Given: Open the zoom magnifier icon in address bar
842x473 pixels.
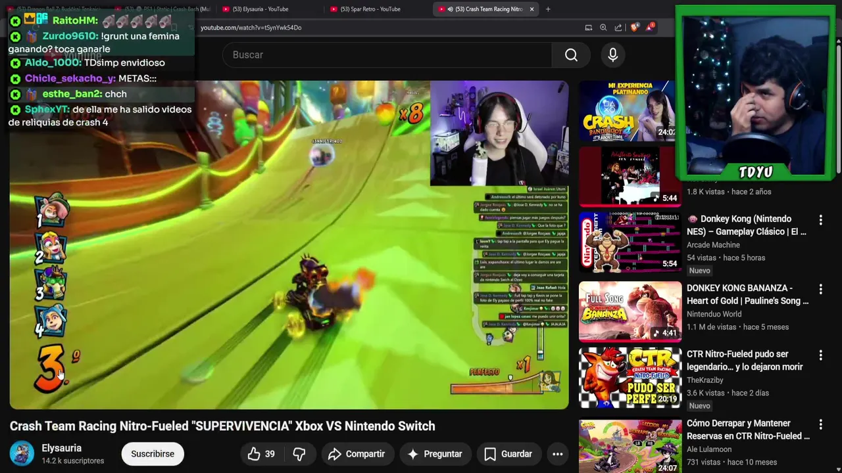Looking at the screenshot, I should click(603, 28).
